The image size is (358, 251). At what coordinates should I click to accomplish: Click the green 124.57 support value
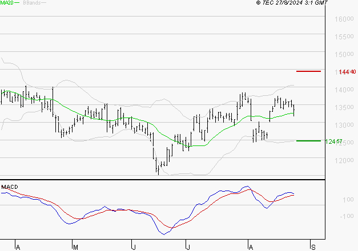coord(333,141)
